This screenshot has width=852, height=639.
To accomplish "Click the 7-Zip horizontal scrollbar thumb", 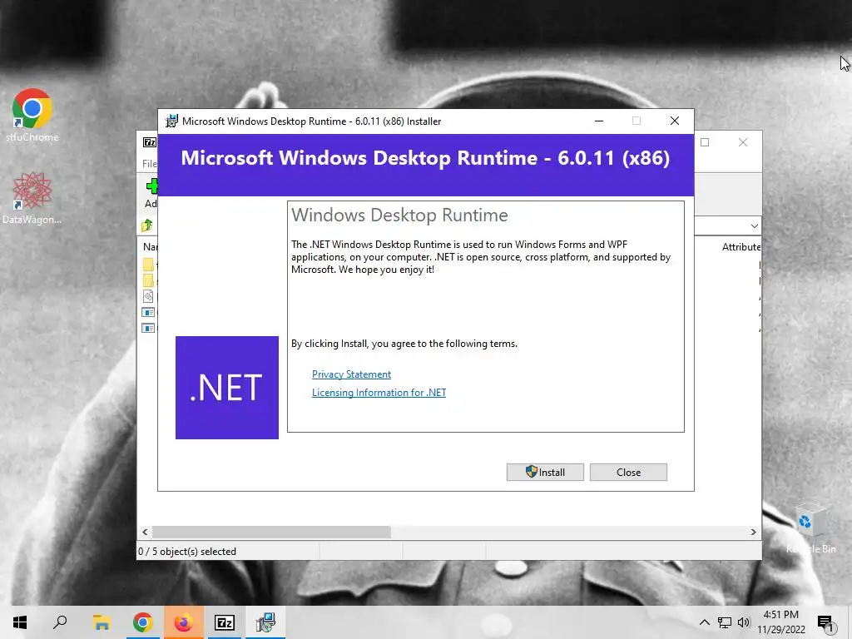I will click(x=271, y=532).
